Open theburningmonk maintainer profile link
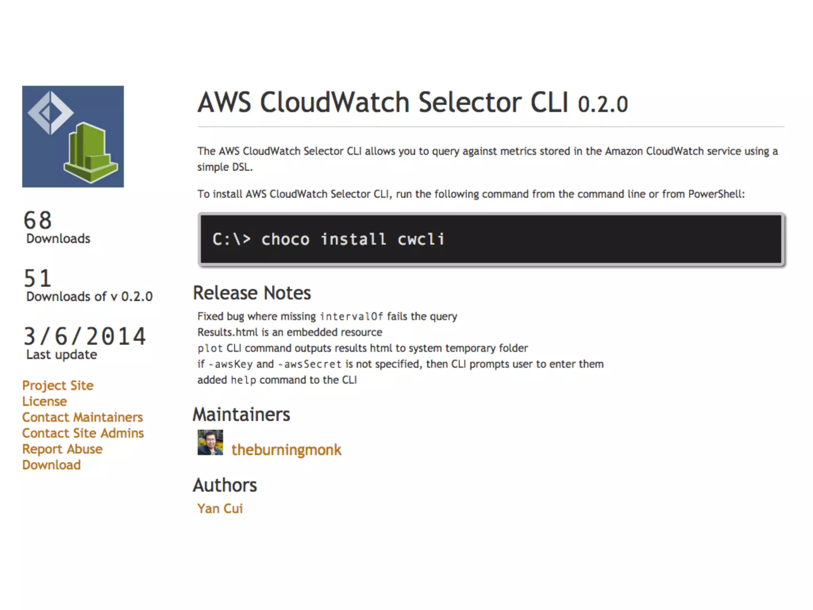Screen dimensions: 813x610 [x=286, y=450]
